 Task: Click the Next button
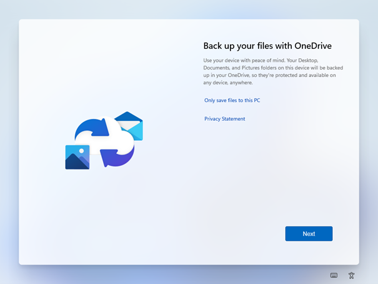click(309, 234)
